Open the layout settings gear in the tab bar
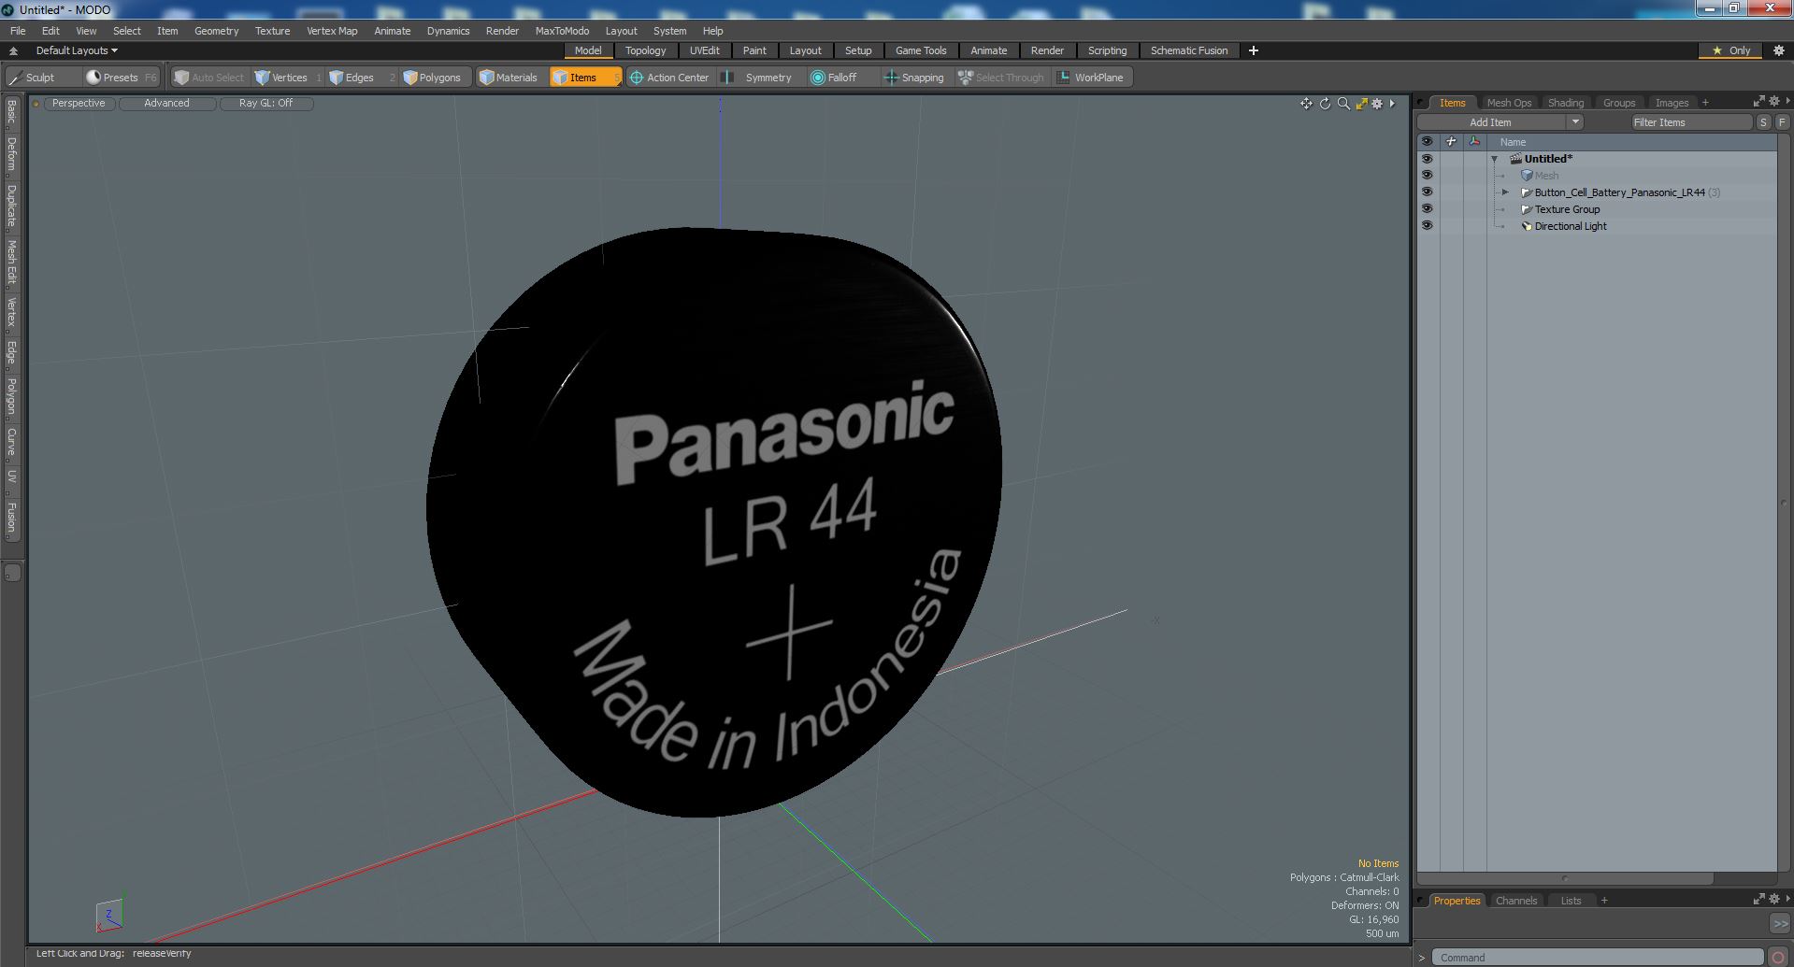 pyautogui.click(x=1778, y=50)
